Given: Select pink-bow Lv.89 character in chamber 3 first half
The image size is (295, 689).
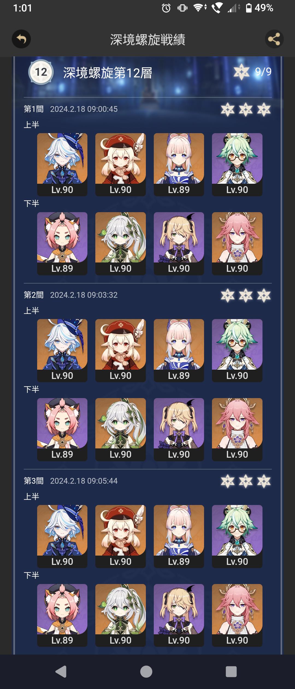Looking at the screenshot, I should pos(179,536).
